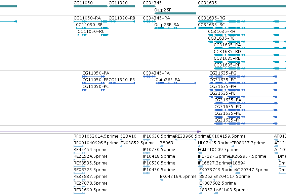This screenshot has height=195, width=286.
Task: Select transcript Oatp26F-RA
Action: (167, 25)
